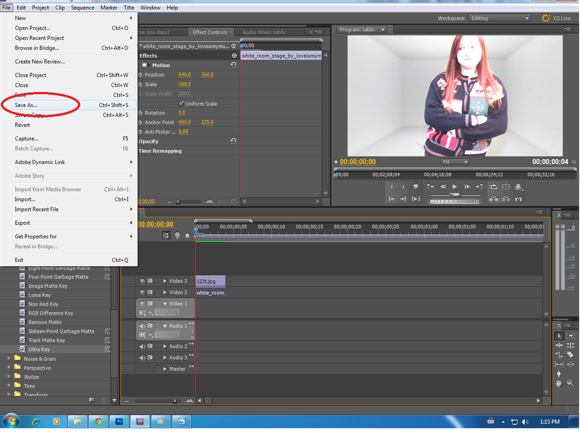Screen dimensions: 580x435
Task: Set an unnumbered marker in the timeline
Action: tap(187, 235)
